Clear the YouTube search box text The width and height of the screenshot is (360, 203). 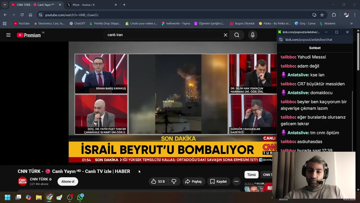226,35
